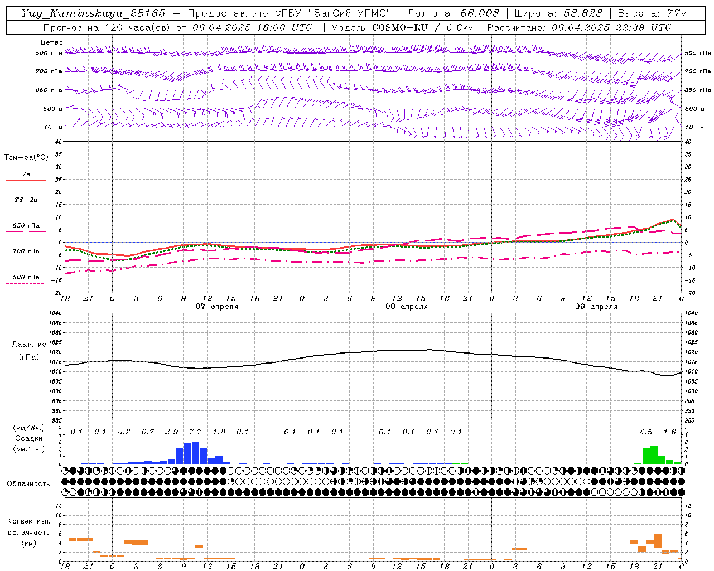Click the Модель COSMO-RU / 6.6км text
This screenshot has height=571, width=714.
click(402, 27)
